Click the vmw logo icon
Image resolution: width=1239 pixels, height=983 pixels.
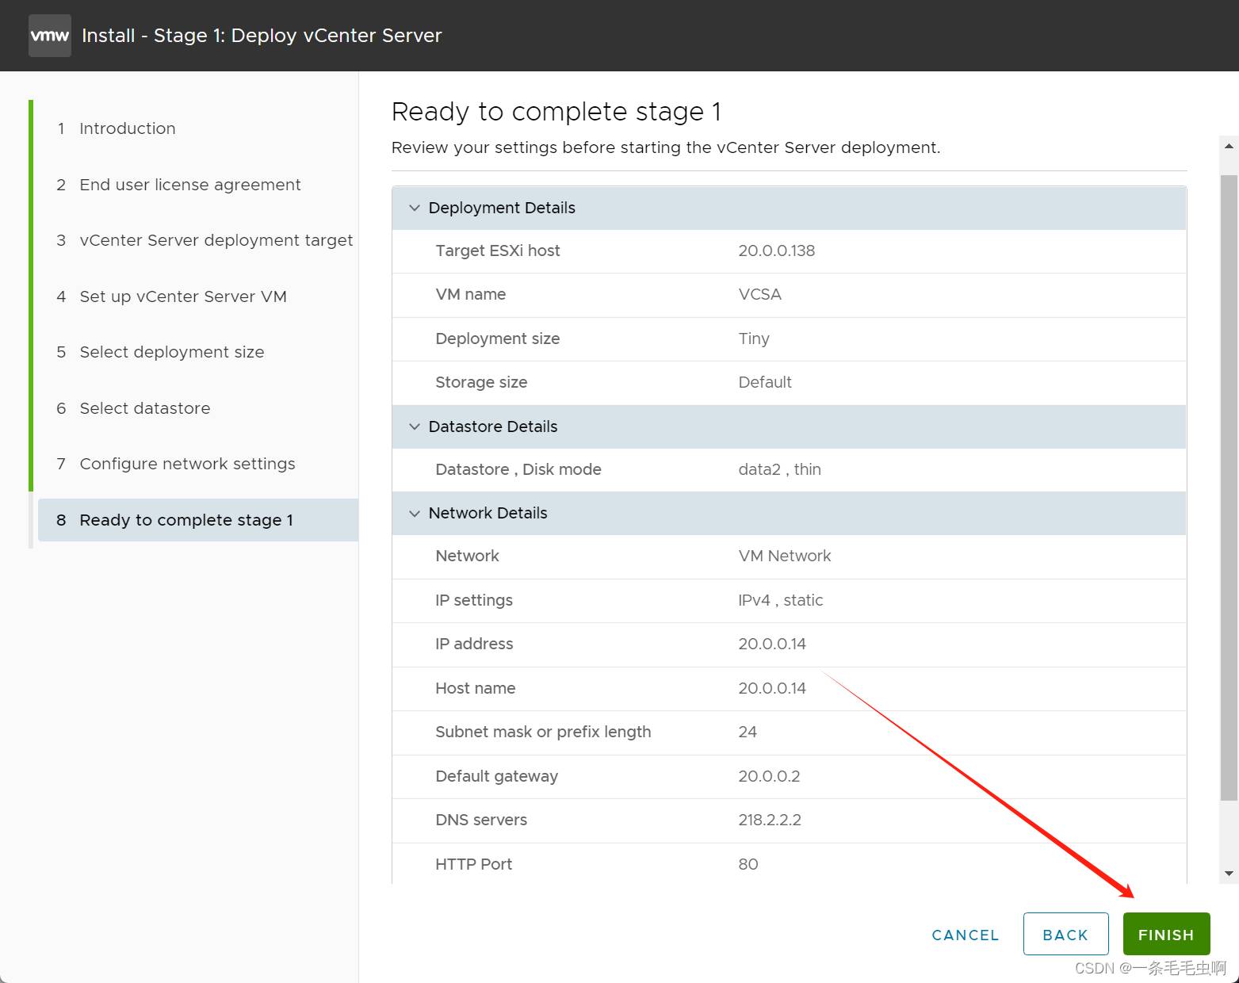[x=49, y=36]
